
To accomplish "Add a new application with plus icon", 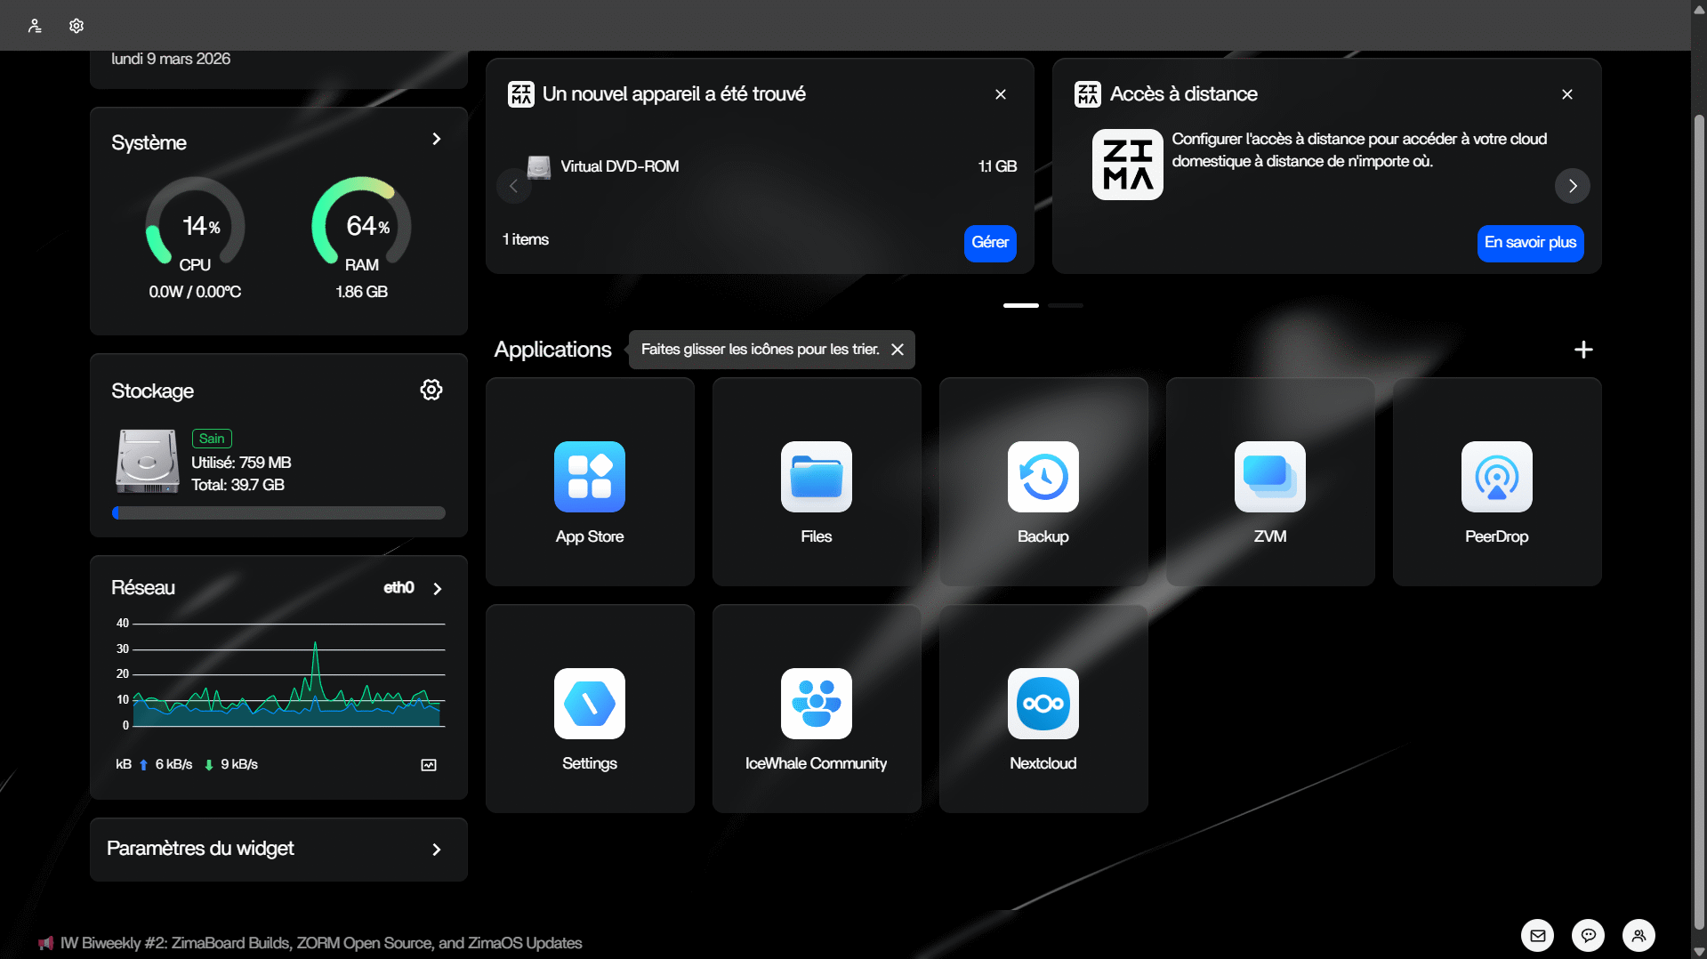I will (x=1582, y=350).
